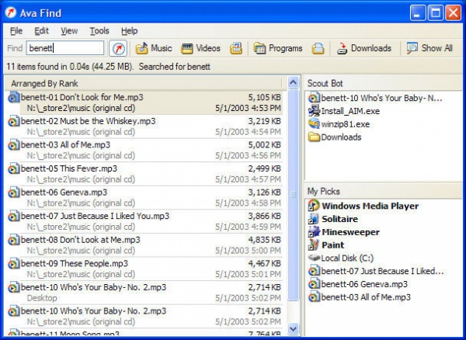
Task: Open the Downloads filter in the toolbar
Action: (x=363, y=48)
